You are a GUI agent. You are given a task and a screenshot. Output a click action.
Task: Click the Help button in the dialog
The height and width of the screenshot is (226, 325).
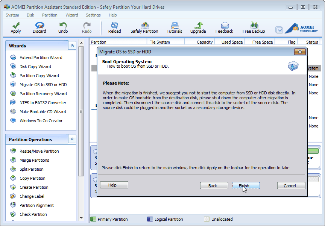click(x=114, y=185)
